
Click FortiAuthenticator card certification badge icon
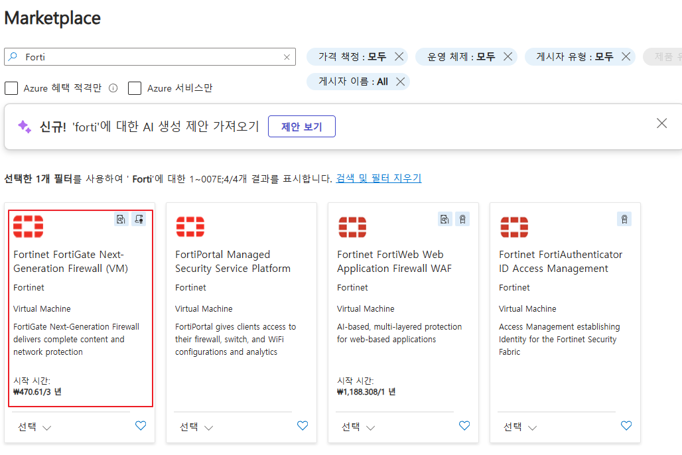pyautogui.click(x=624, y=220)
